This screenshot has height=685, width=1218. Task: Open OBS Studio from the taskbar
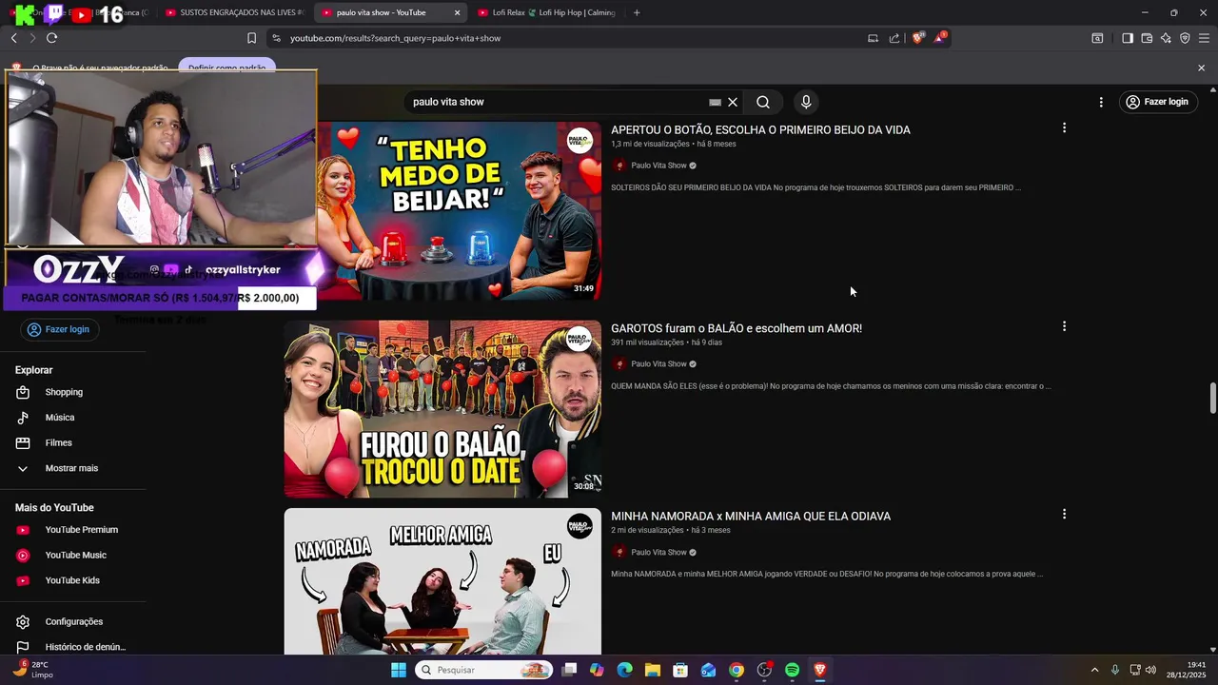tap(764, 670)
